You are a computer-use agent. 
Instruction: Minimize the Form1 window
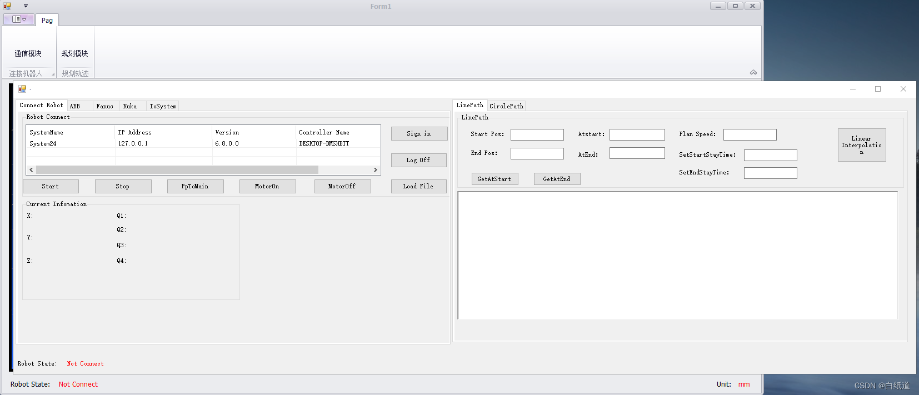click(718, 6)
